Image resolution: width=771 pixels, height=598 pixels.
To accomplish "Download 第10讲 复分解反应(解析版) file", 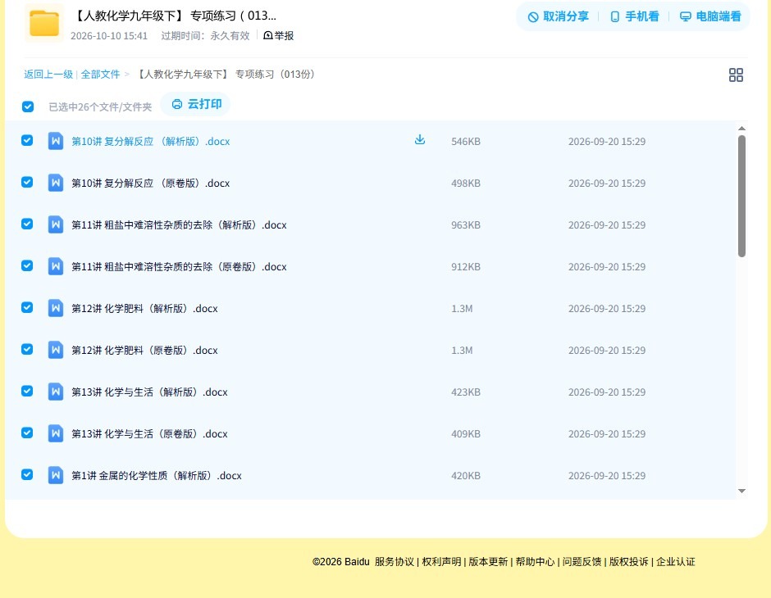I will click(x=419, y=140).
